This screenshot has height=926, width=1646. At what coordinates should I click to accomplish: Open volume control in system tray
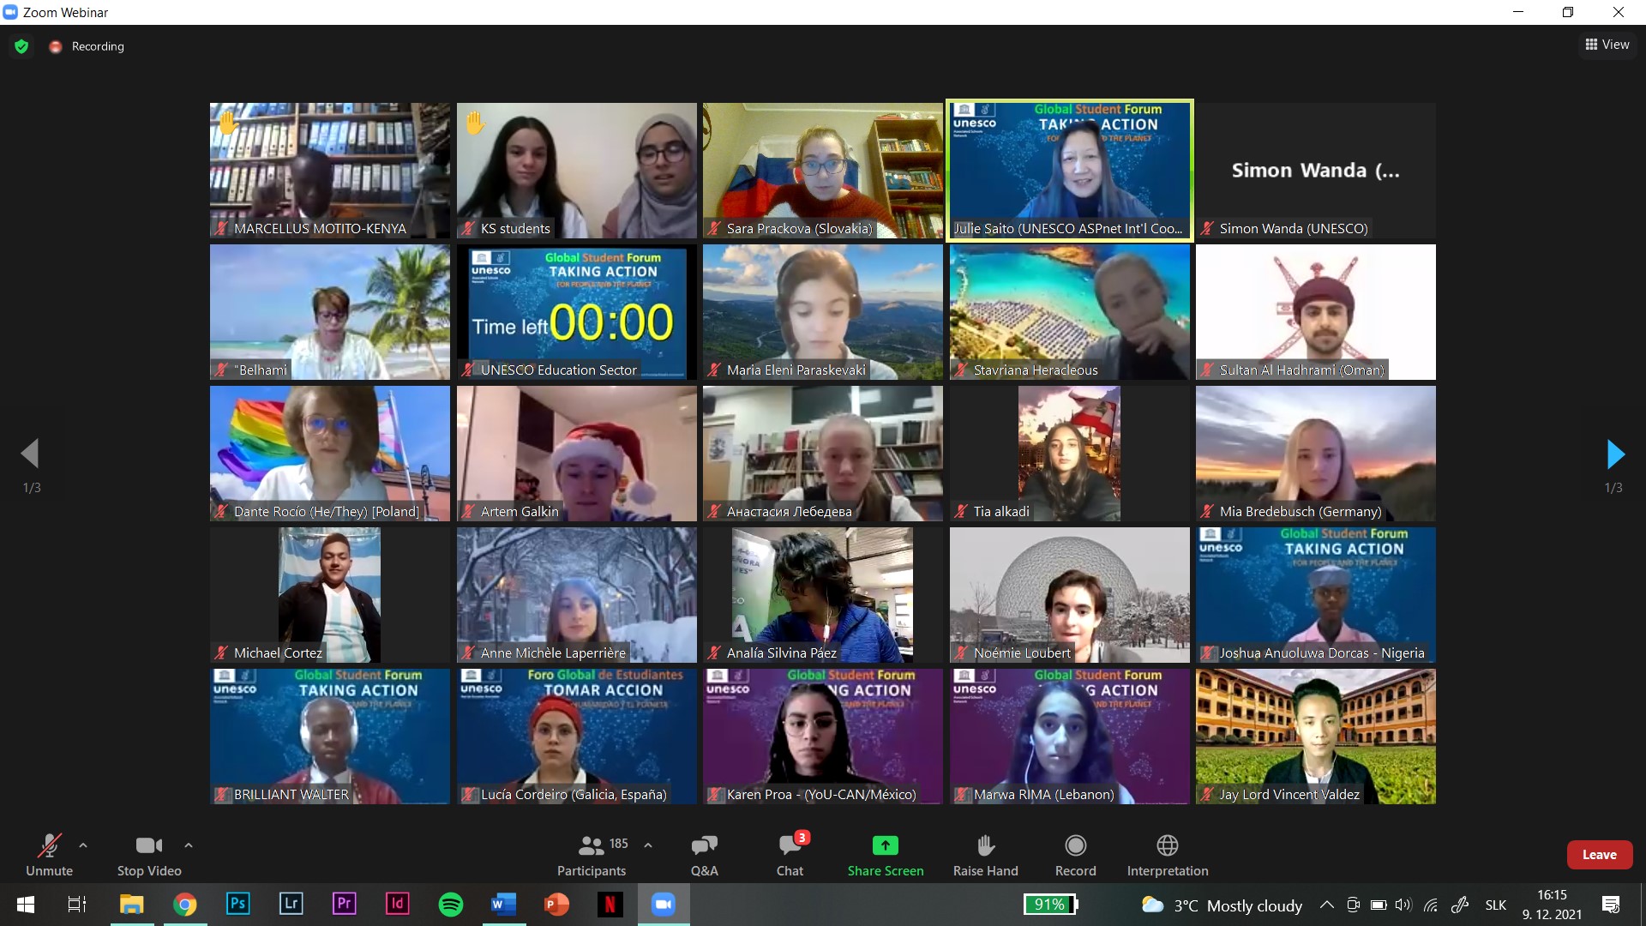click(1403, 905)
